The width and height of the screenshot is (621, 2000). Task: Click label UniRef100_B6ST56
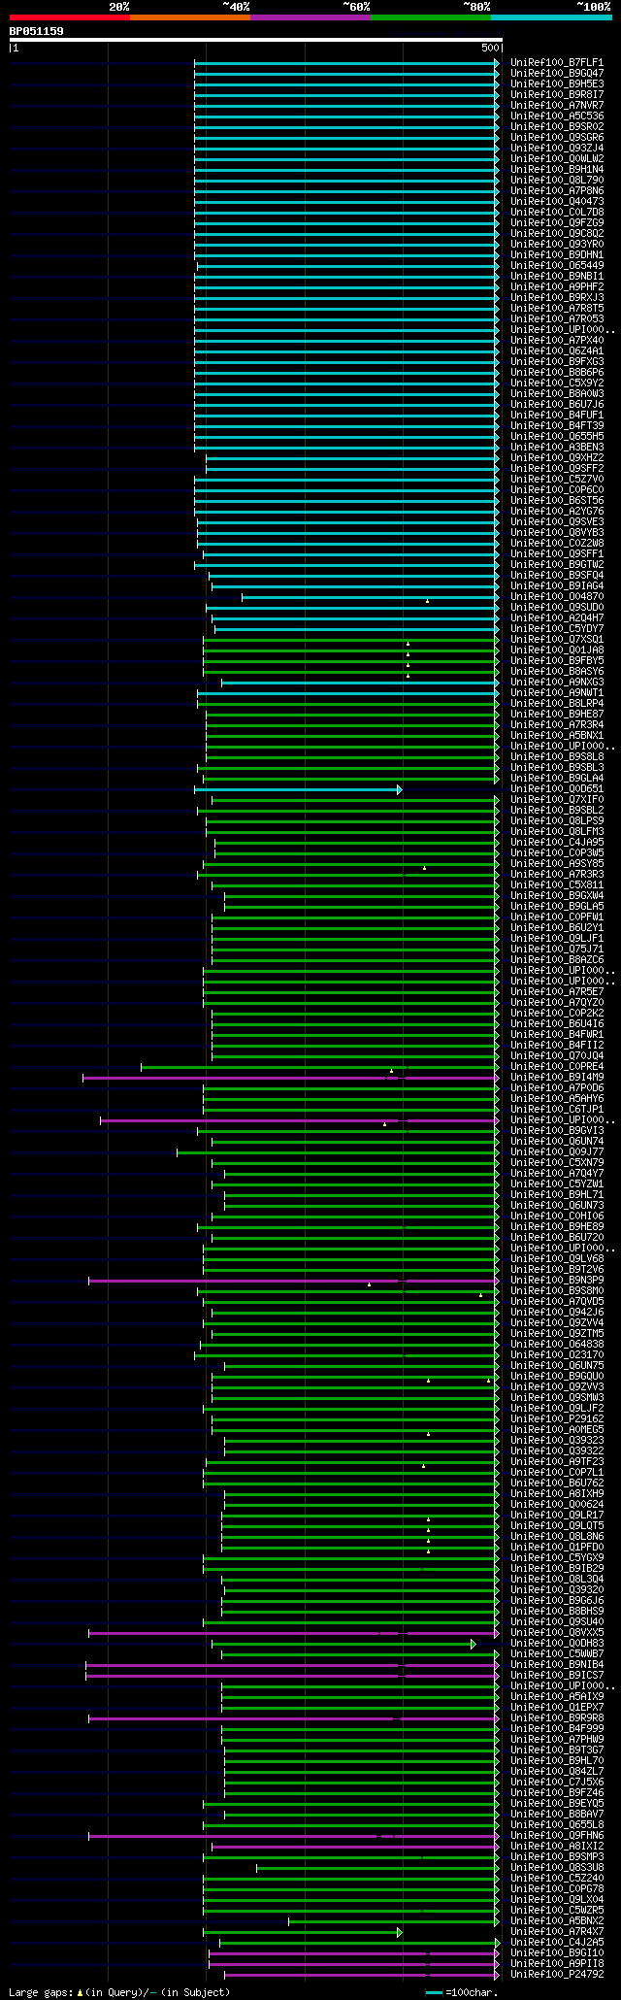click(x=557, y=501)
